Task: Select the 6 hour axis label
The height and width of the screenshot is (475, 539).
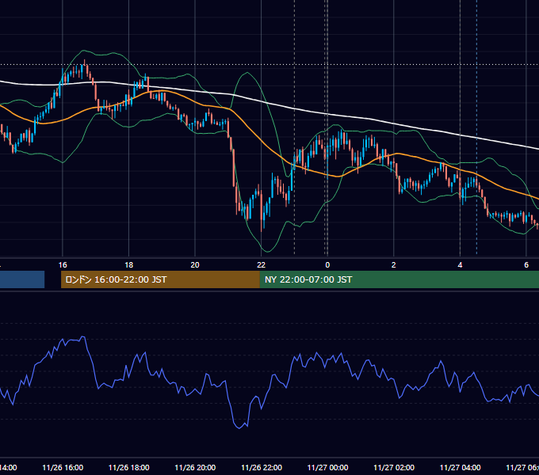Action: click(526, 265)
